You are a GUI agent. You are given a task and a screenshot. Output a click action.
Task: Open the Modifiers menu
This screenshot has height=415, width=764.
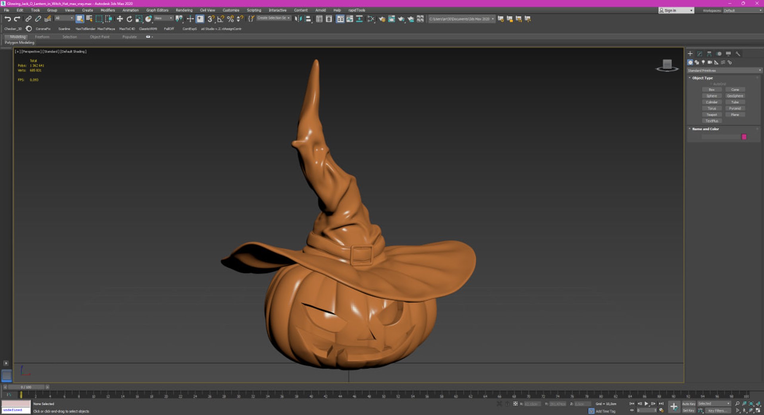point(107,10)
